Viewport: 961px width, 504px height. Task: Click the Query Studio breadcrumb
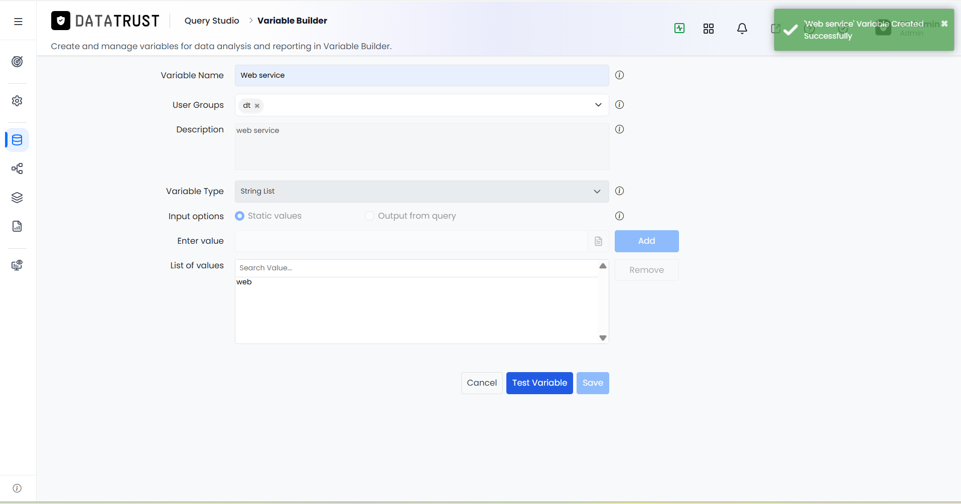click(212, 21)
